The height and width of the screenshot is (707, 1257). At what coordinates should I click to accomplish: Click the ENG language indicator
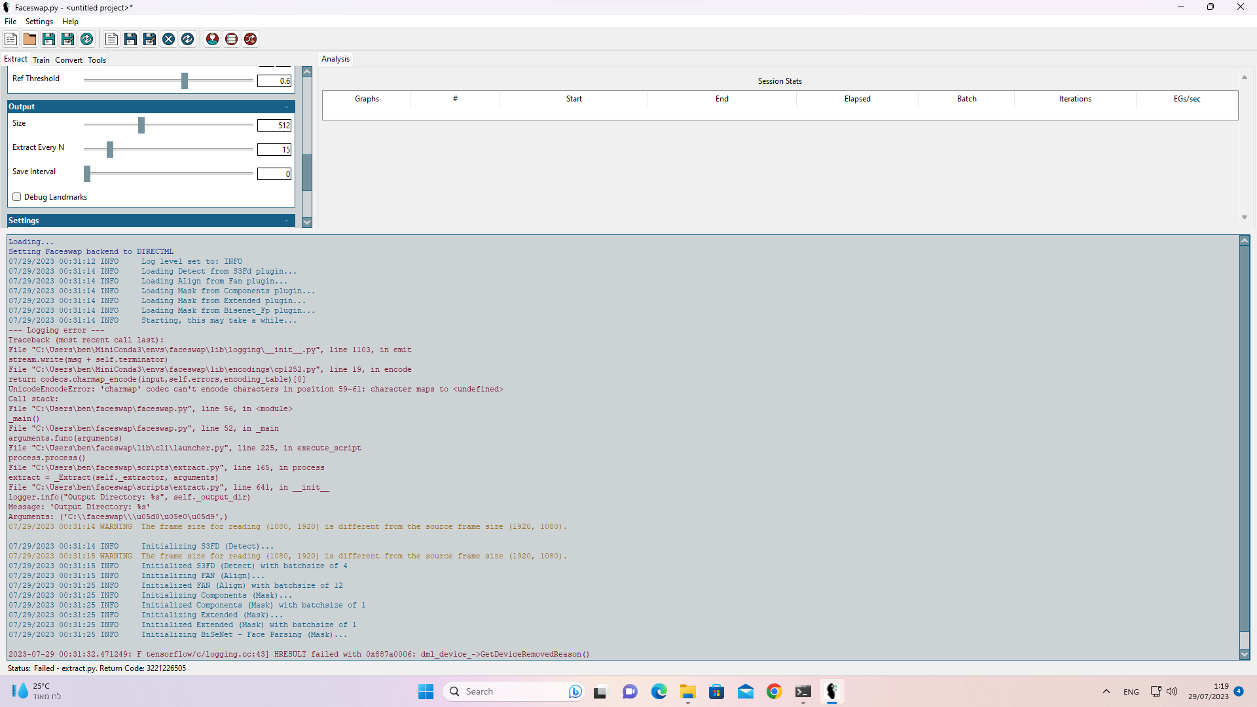tap(1131, 692)
